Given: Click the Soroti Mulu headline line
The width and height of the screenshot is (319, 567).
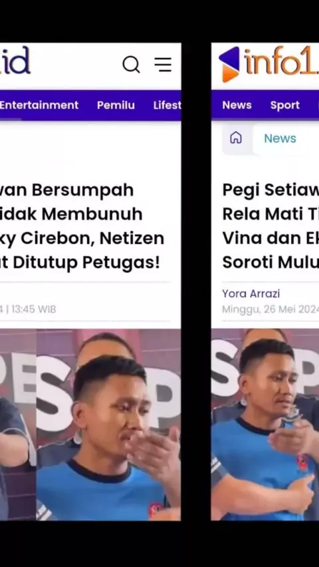Looking at the screenshot, I should tap(270, 262).
